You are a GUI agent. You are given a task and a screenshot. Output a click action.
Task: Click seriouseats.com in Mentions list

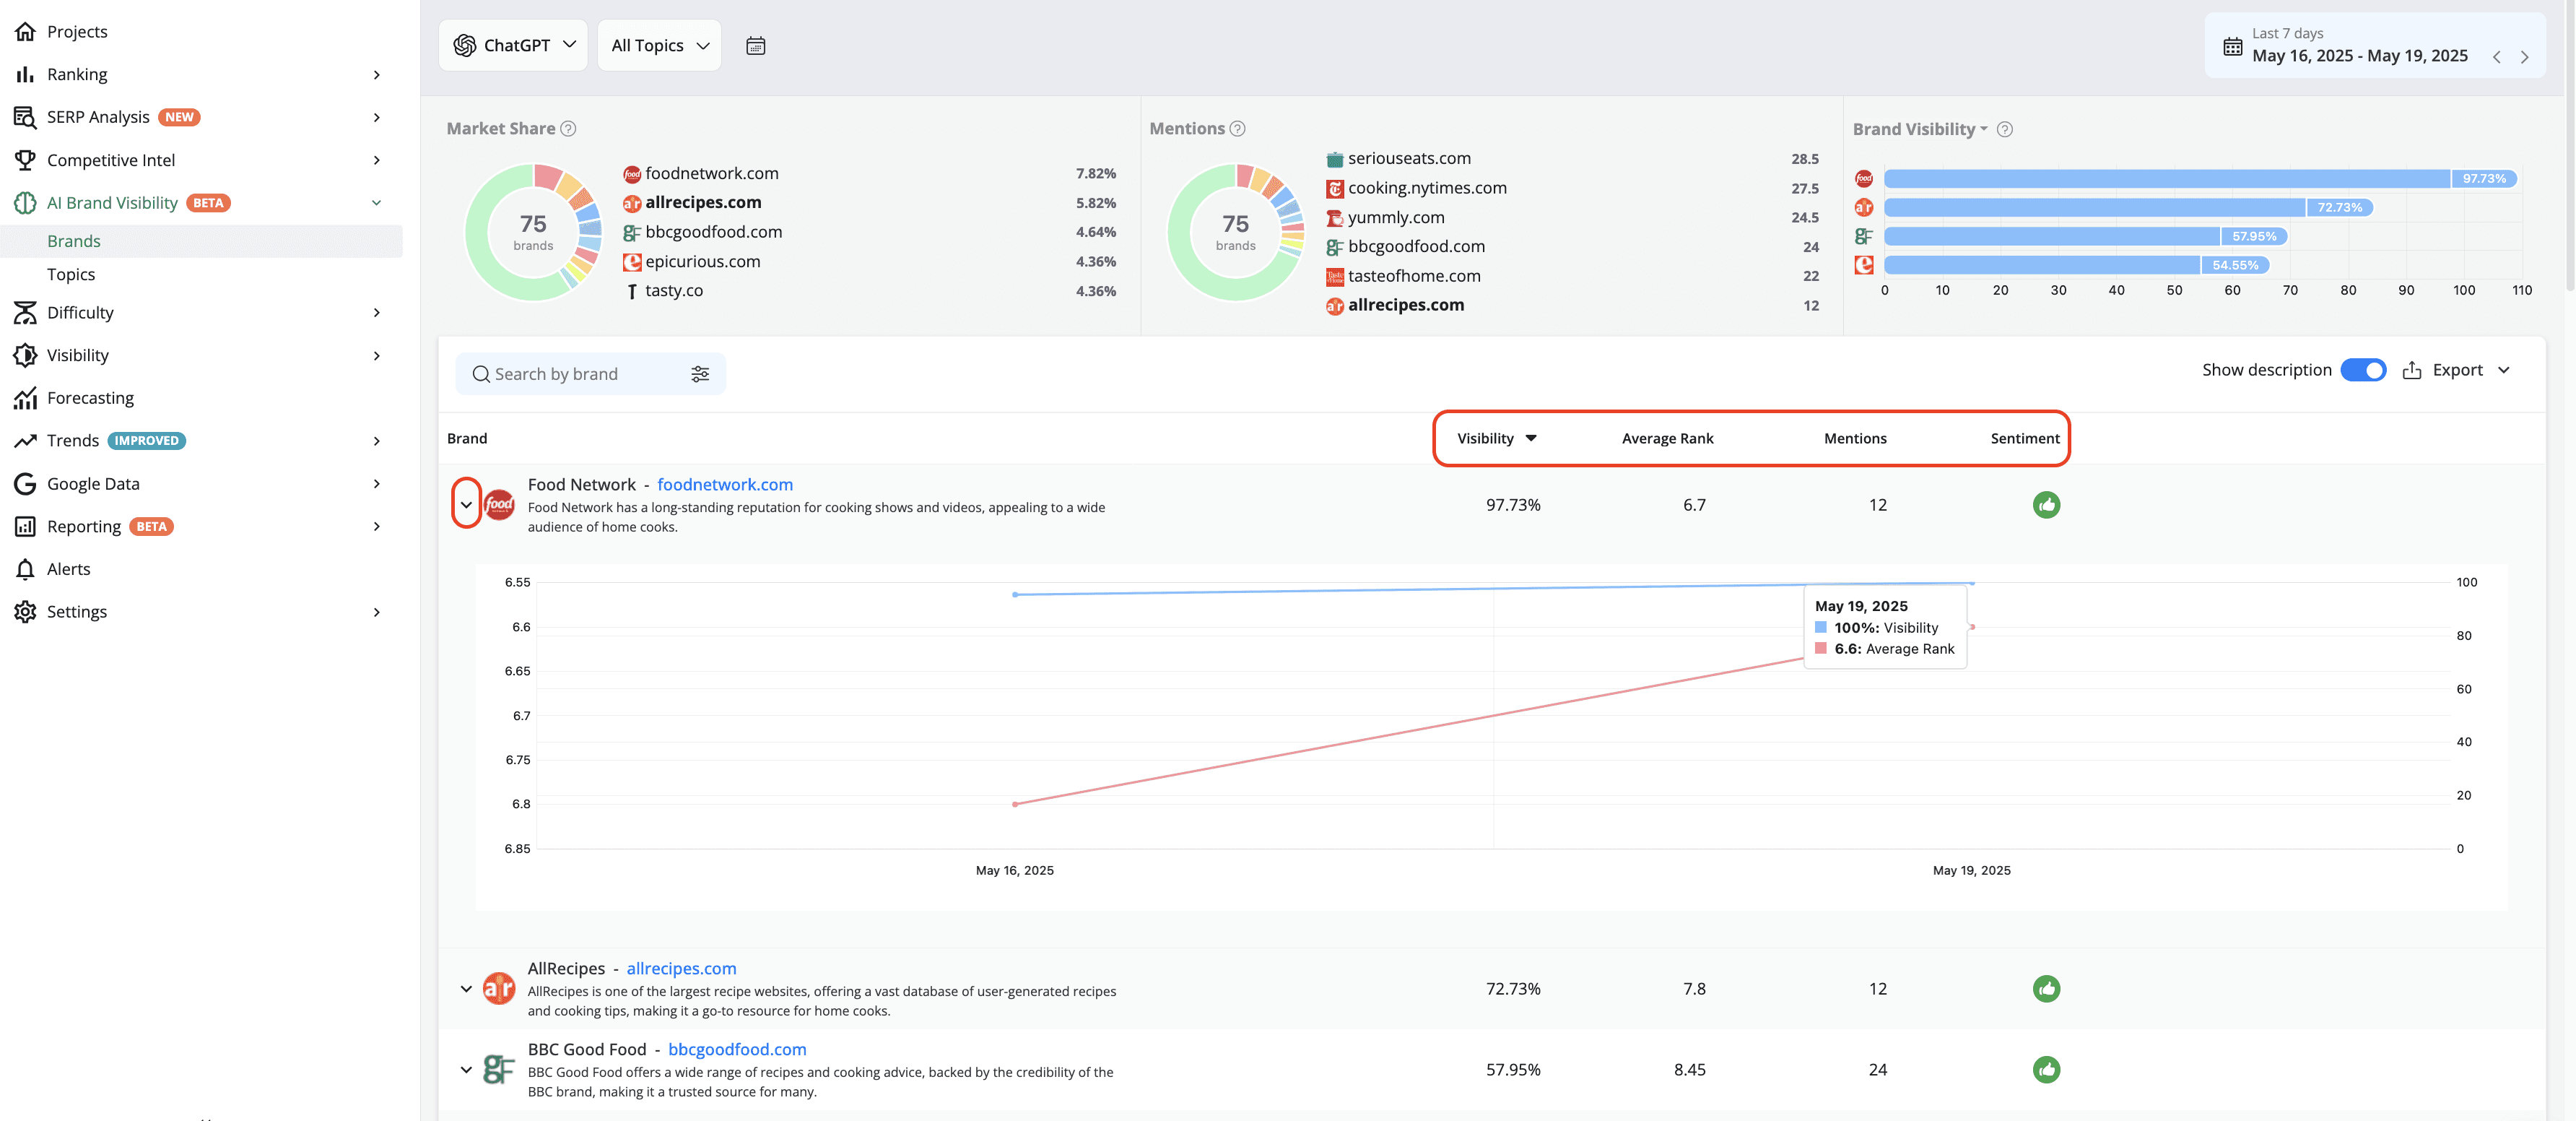1409,158
